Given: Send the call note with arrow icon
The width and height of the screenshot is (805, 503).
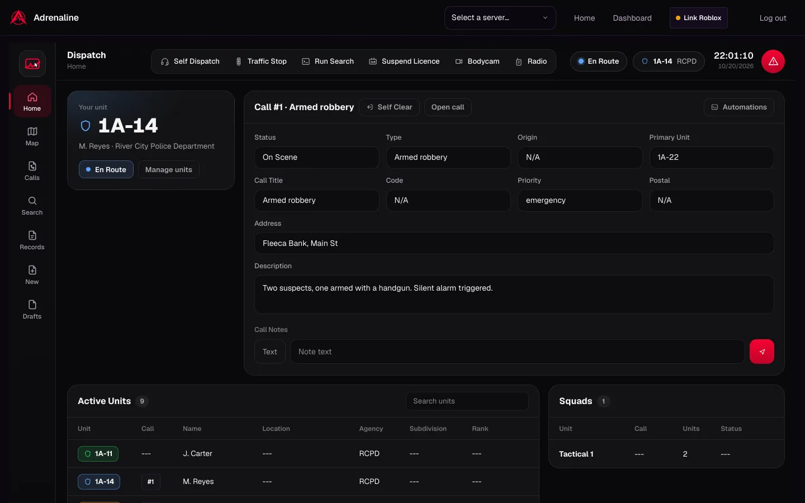Looking at the screenshot, I should tap(762, 352).
